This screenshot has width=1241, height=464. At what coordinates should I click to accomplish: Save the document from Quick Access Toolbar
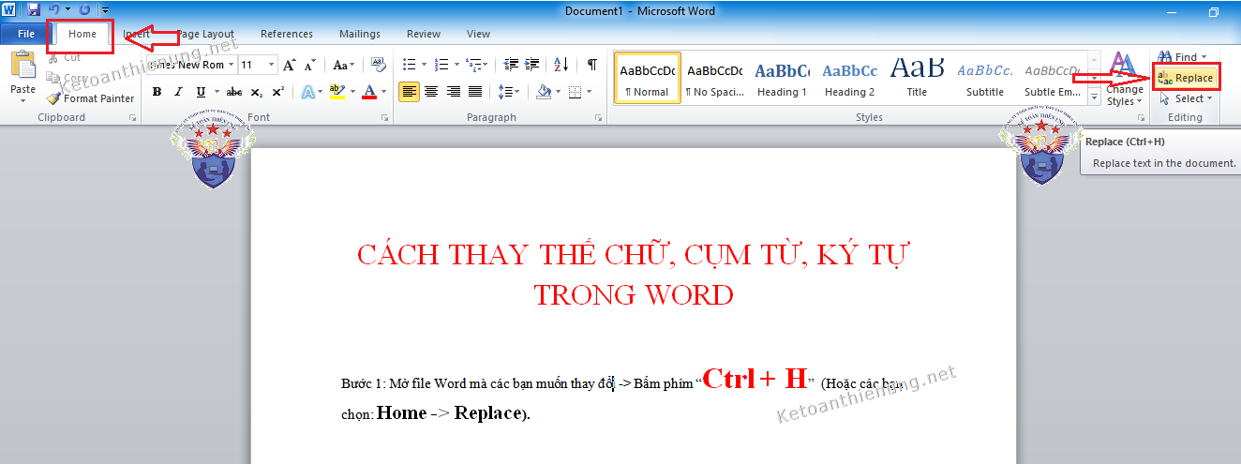point(34,10)
